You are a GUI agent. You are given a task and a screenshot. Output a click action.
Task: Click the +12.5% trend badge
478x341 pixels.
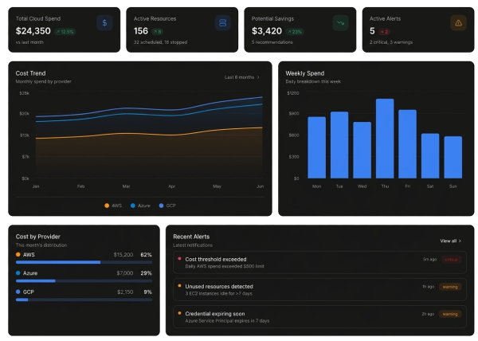(65, 32)
